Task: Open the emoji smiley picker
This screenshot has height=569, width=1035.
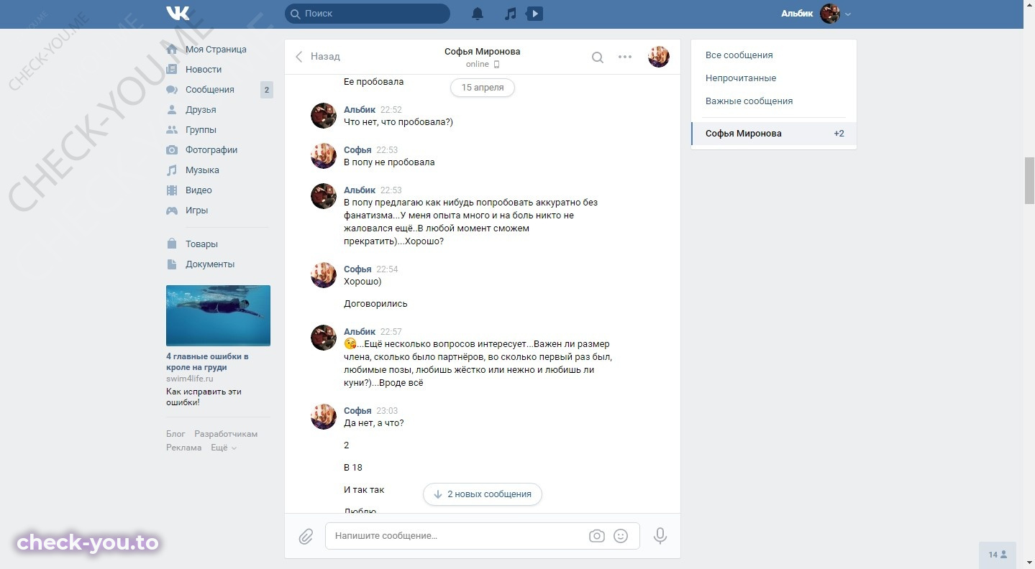Action: [621, 536]
